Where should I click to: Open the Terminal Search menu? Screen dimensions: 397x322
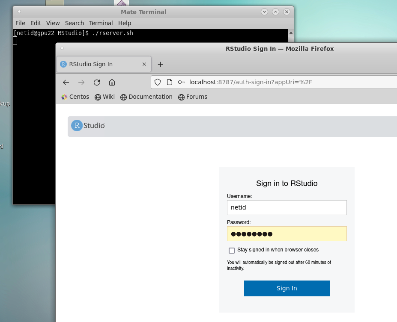(75, 23)
